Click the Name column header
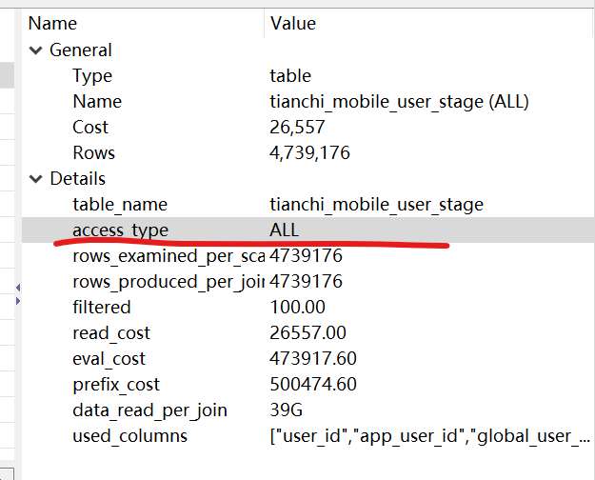Screen dimensions: 595x480 [x=52, y=24]
